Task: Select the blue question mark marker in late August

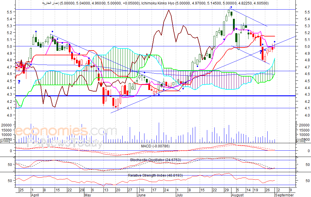Action: pyautogui.click(x=261, y=52)
